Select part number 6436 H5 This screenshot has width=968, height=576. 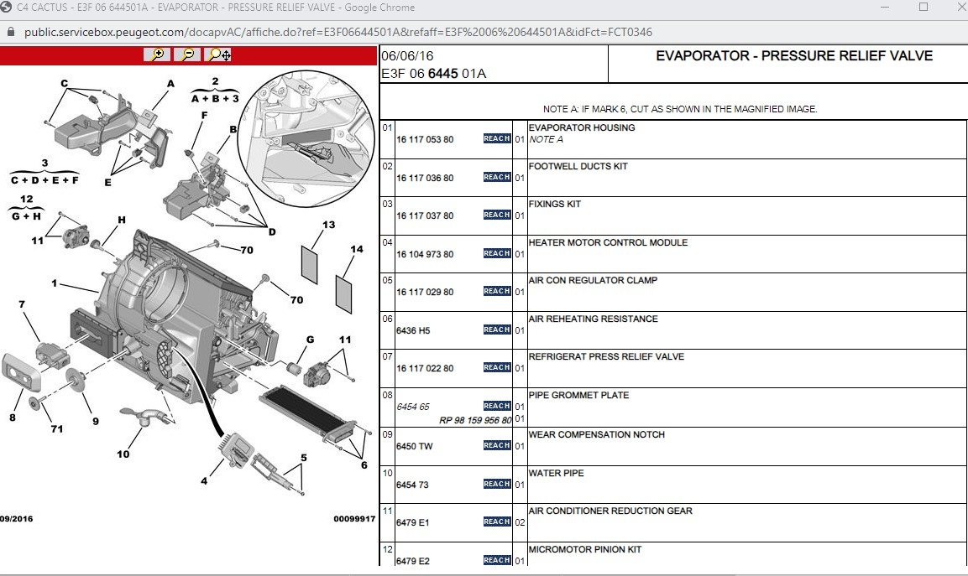pos(413,330)
